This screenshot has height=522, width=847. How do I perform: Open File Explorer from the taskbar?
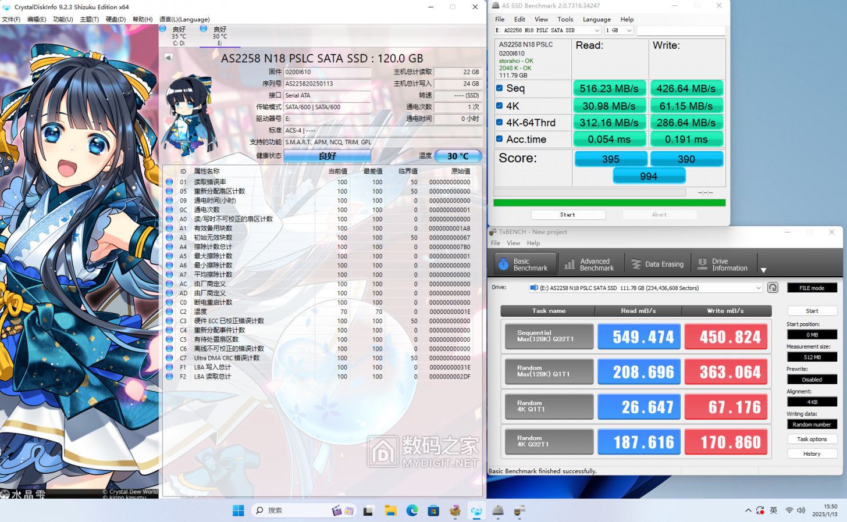[x=390, y=511]
